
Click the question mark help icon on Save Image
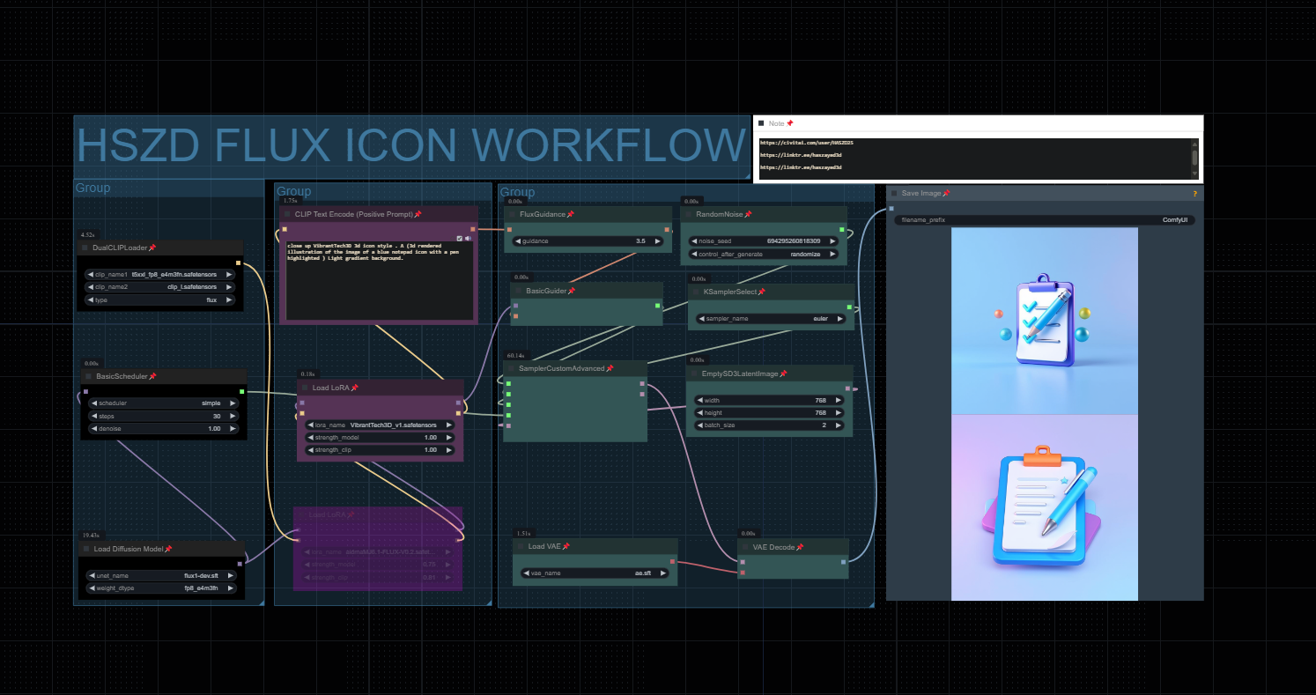point(1194,194)
